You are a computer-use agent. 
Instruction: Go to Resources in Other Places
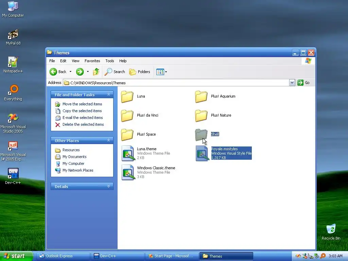click(x=71, y=150)
